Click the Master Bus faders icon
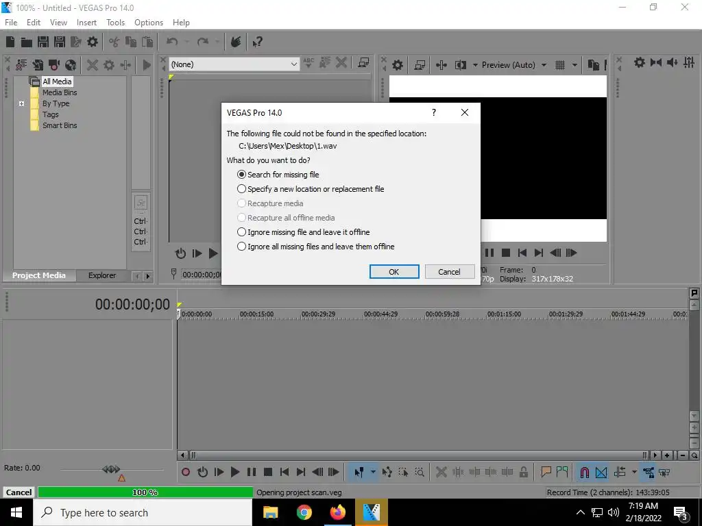 coord(689,62)
